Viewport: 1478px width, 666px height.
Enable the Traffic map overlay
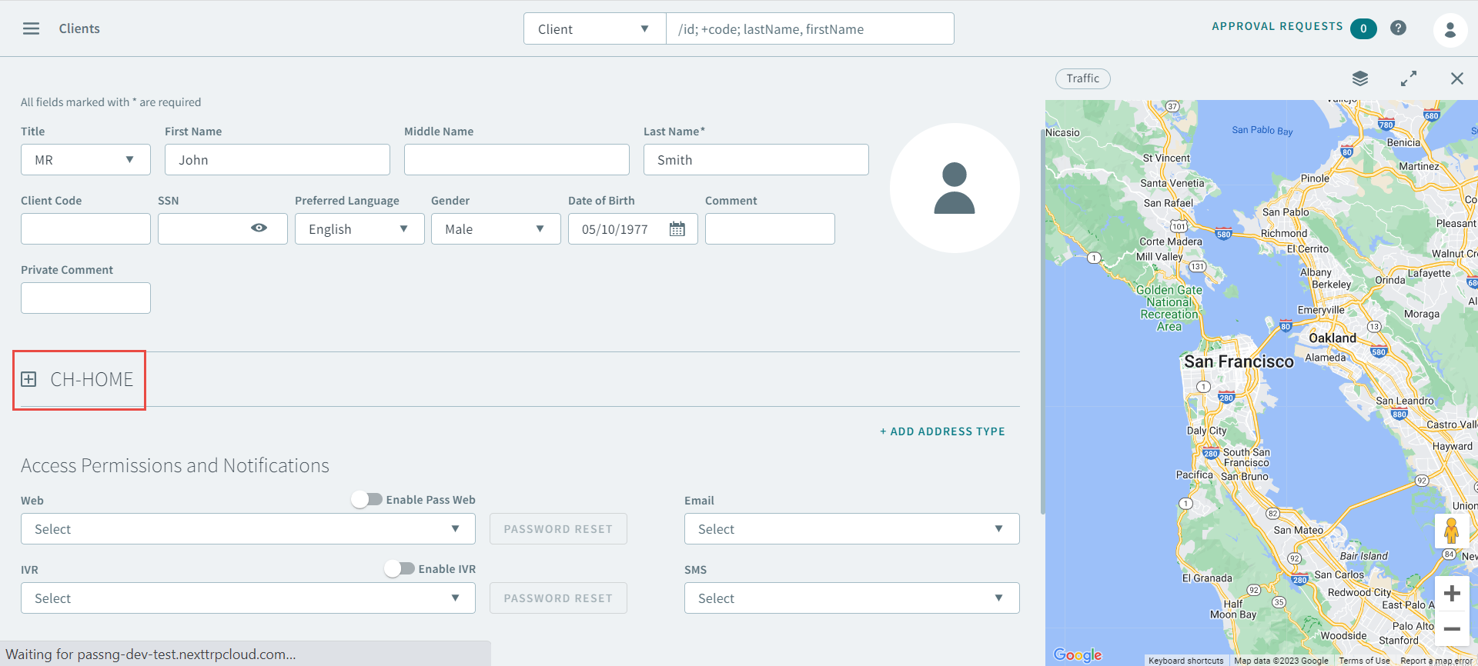point(1082,78)
